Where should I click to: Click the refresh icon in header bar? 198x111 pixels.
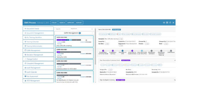170,23
